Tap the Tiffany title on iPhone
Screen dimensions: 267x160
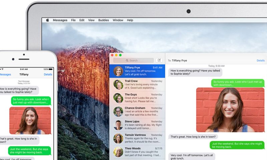pos(24,74)
